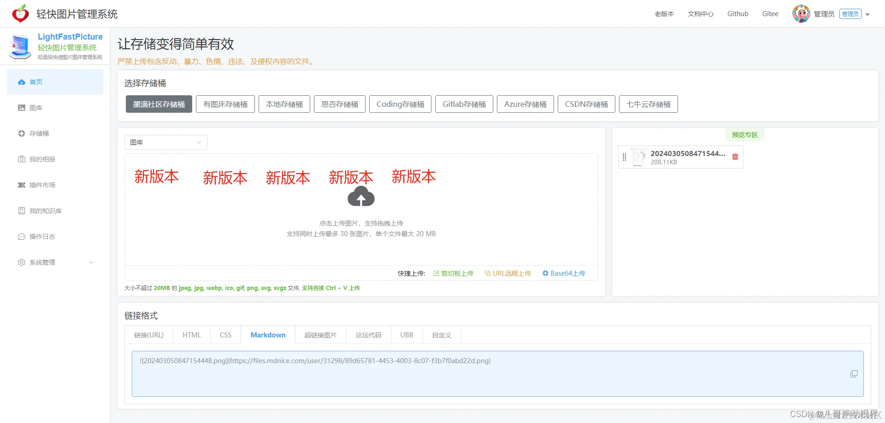
Task: Click the cloud upload icon
Action: 361,197
